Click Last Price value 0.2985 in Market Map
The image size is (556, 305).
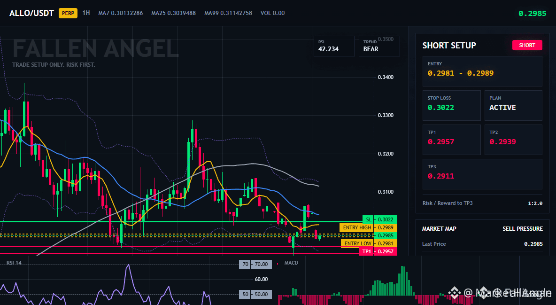point(533,244)
